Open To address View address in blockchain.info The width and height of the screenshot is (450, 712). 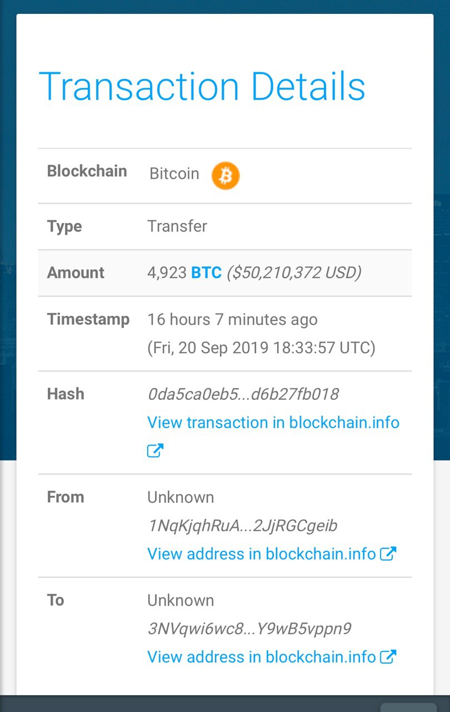[261, 657]
